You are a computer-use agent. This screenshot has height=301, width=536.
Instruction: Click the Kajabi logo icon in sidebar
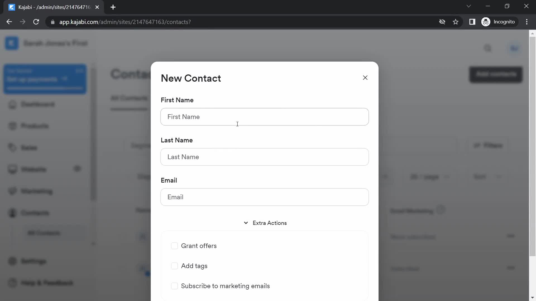(x=12, y=43)
